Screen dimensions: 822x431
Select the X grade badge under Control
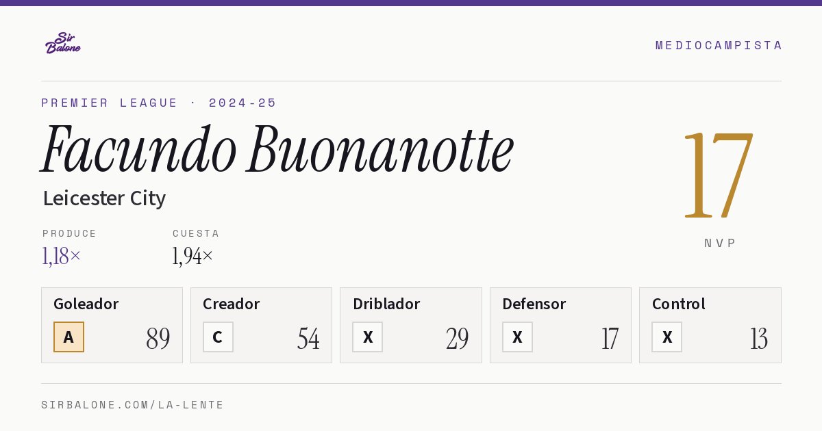tap(667, 337)
